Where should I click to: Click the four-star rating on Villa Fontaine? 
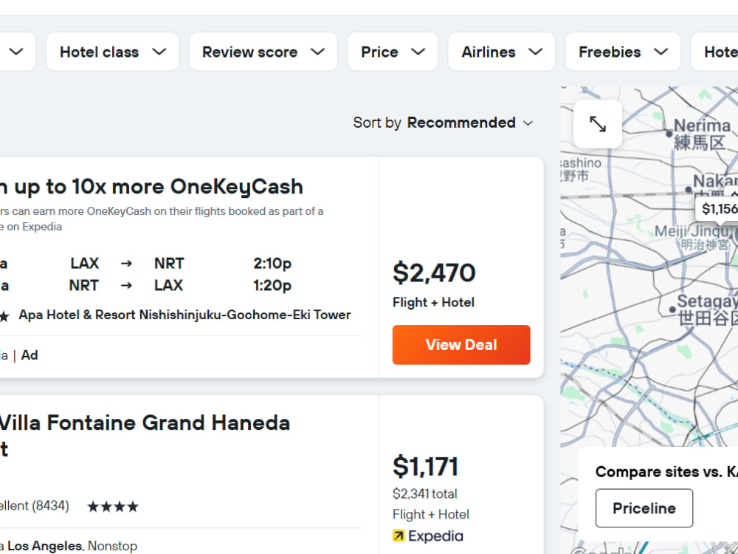pos(113,507)
